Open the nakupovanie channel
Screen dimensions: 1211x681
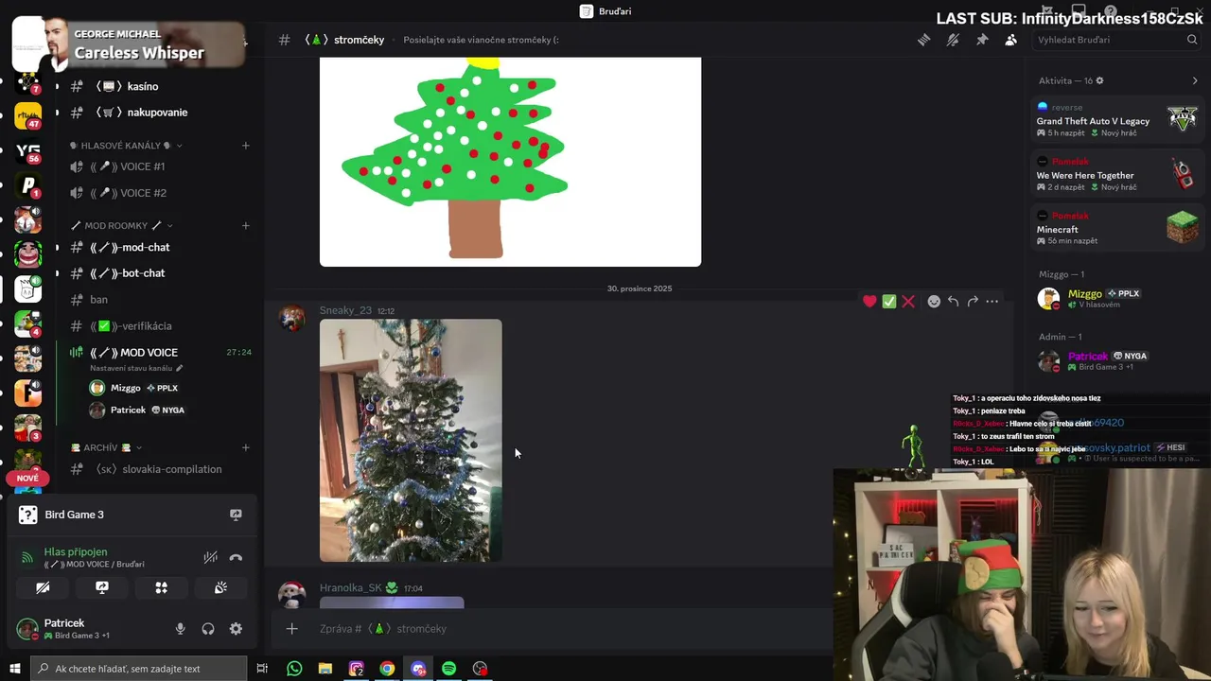click(156, 112)
